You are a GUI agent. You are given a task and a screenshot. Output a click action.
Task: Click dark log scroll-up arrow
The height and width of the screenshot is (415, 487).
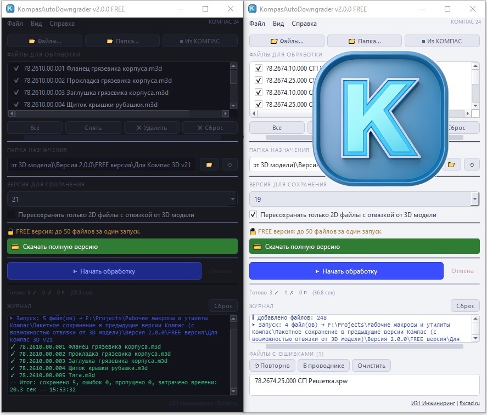click(x=233, y=319)
